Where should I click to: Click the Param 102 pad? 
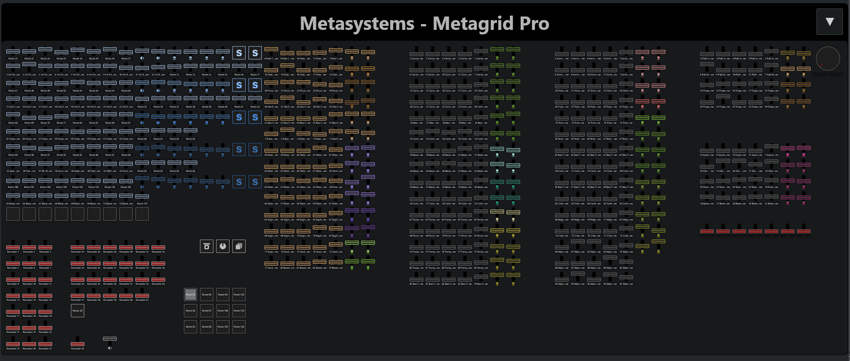pyautogui.click(x=239, y=295)
